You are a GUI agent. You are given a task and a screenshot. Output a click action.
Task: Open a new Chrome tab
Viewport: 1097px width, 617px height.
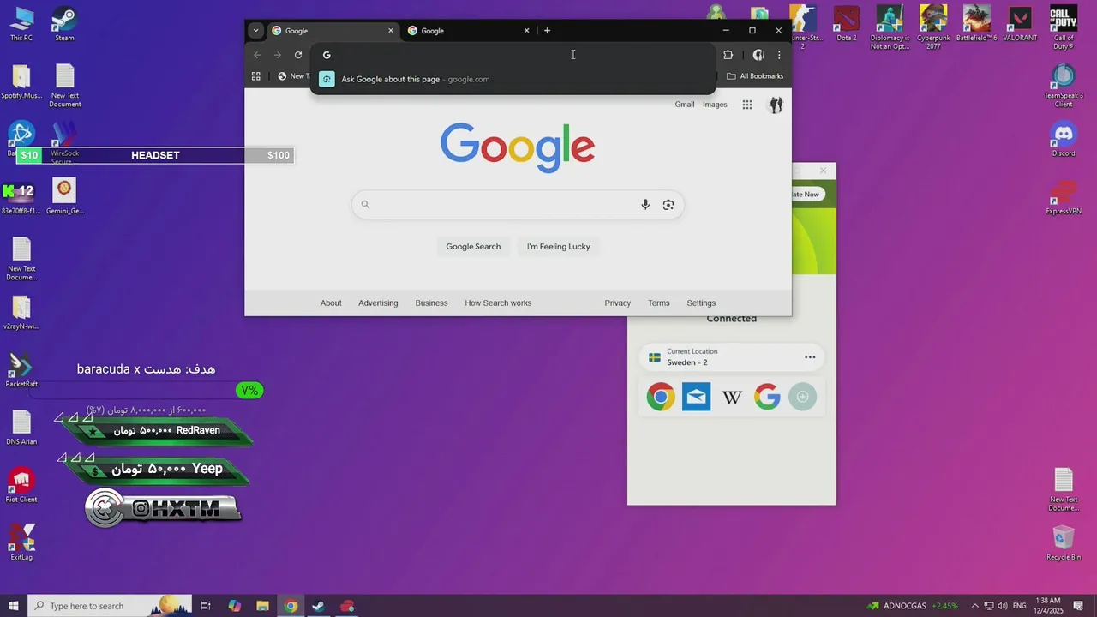547,31
